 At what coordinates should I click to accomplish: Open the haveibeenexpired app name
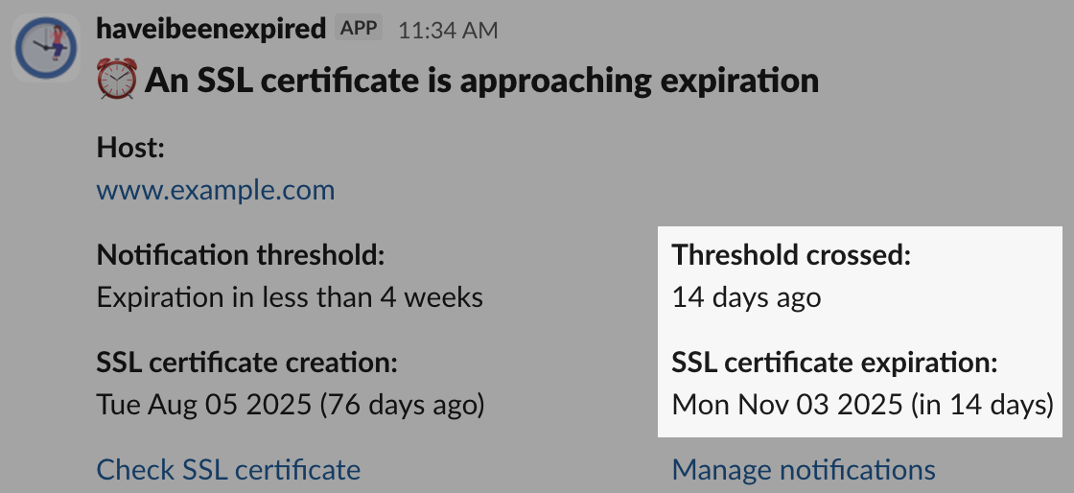[x=211, y=29]
